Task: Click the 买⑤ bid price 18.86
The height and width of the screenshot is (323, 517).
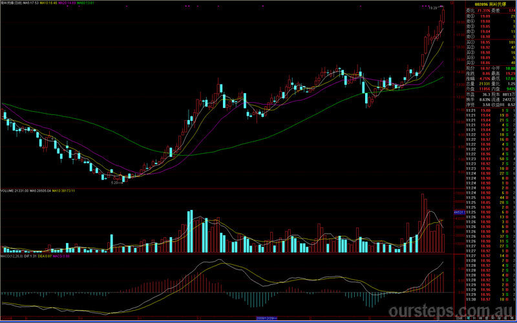Action: 485,63
